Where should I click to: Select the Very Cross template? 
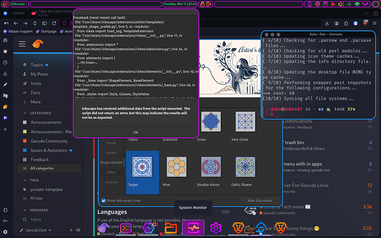pos(245,121)
